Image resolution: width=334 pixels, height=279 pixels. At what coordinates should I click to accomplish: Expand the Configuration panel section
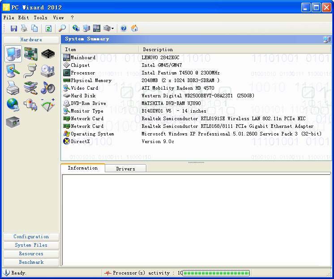pyautogui.click(x=31, y=236)
